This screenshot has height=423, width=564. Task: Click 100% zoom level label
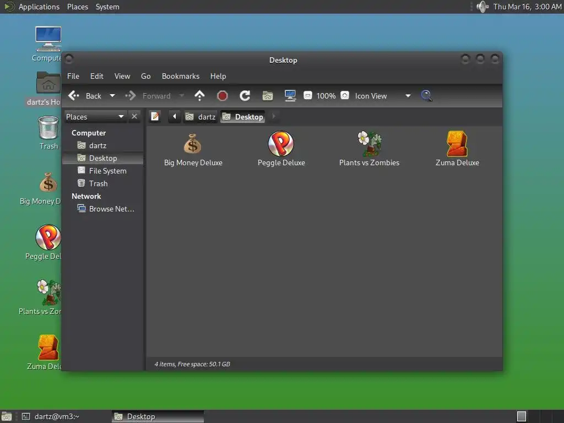pos(326,96)
